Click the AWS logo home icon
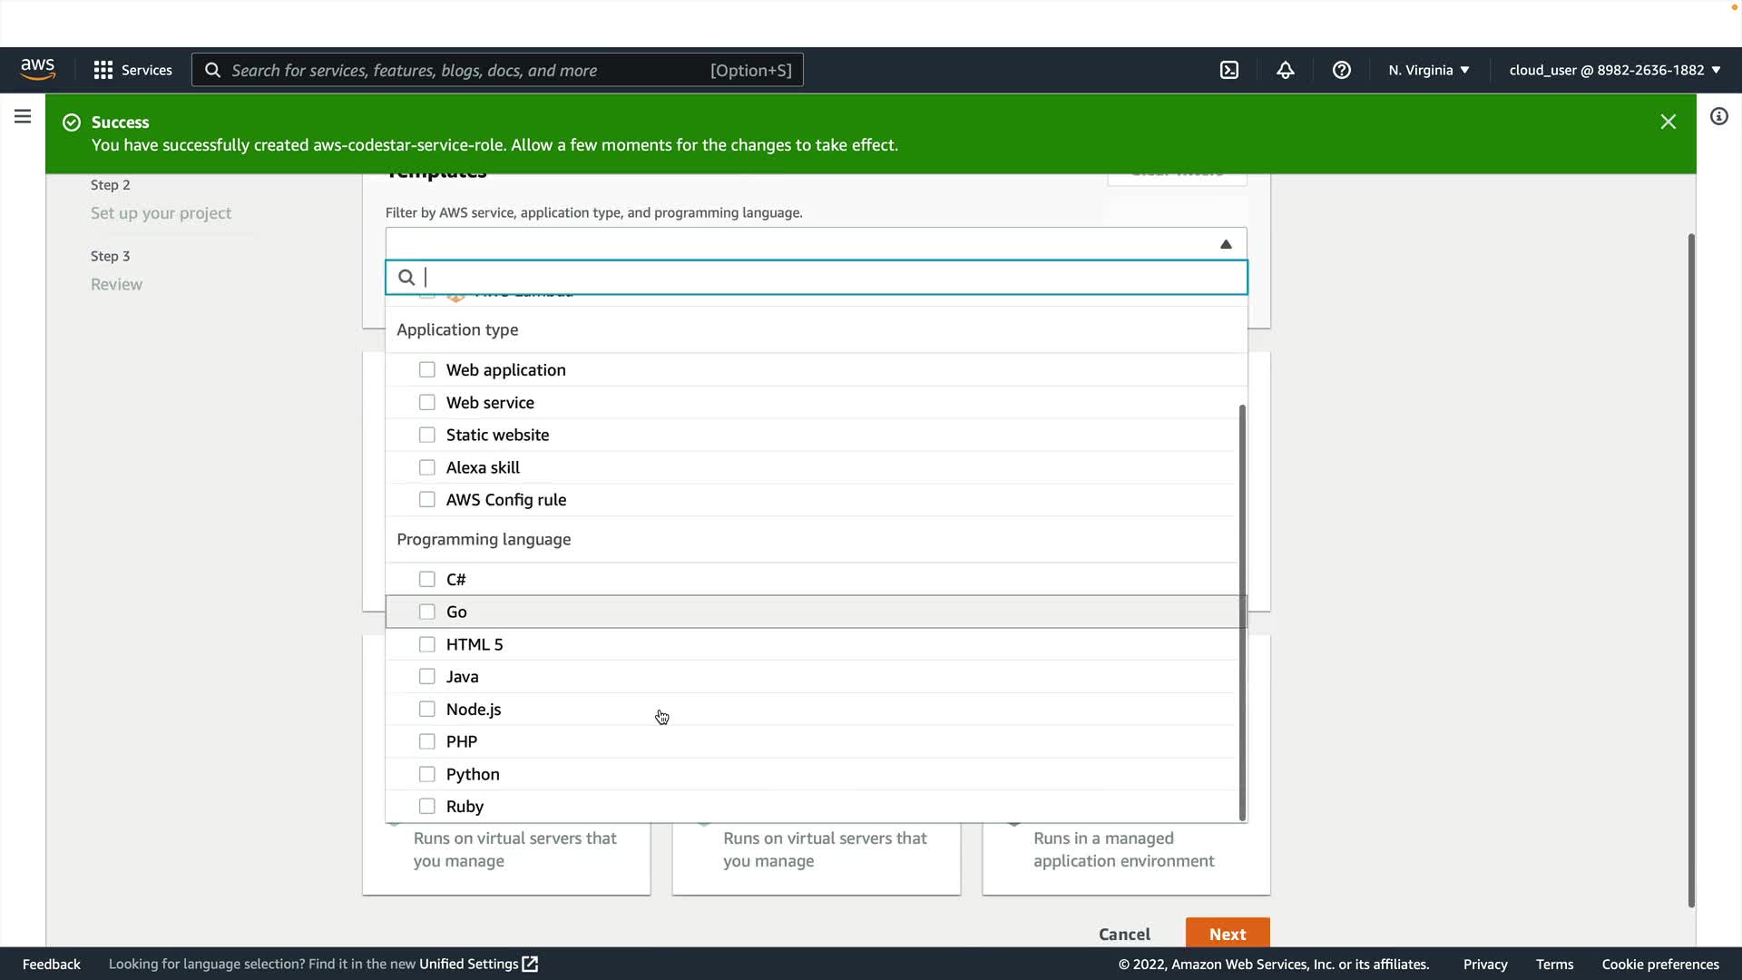Screen dimensions: 1742x980 (38, 70)
